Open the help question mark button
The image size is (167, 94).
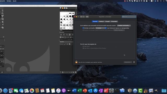pyautogui.click(x=134, y=62)
